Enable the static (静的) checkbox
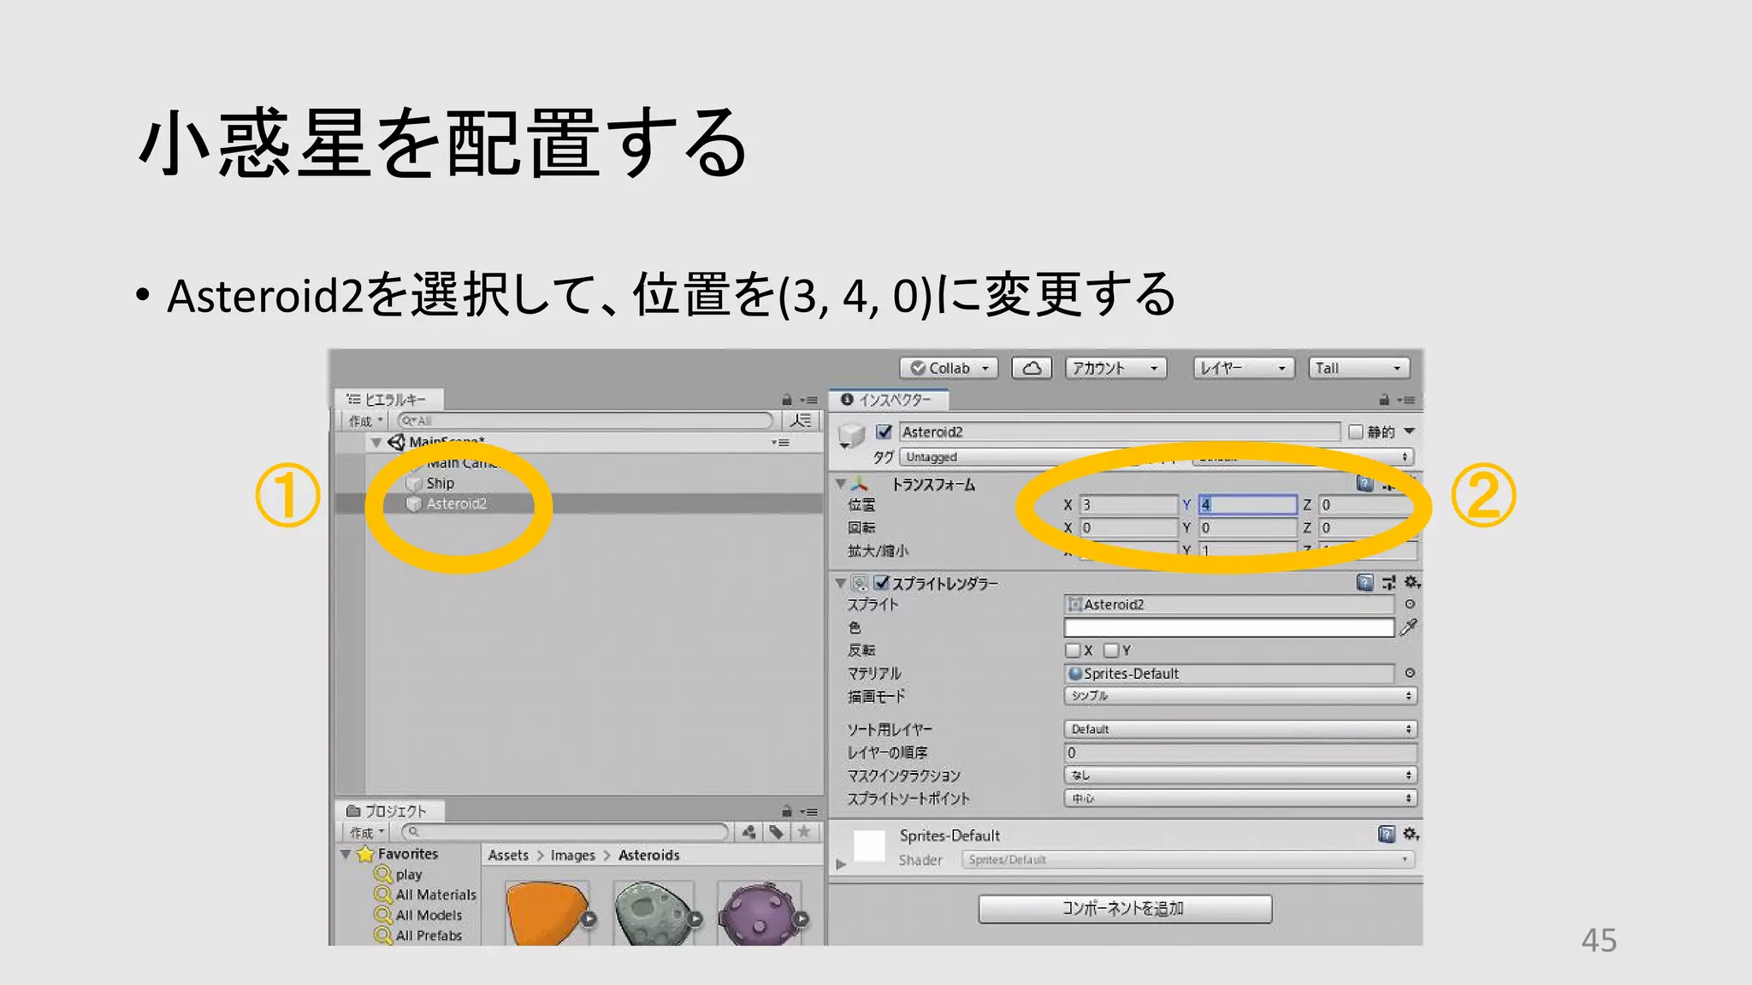 click(x=1356, y=432)
